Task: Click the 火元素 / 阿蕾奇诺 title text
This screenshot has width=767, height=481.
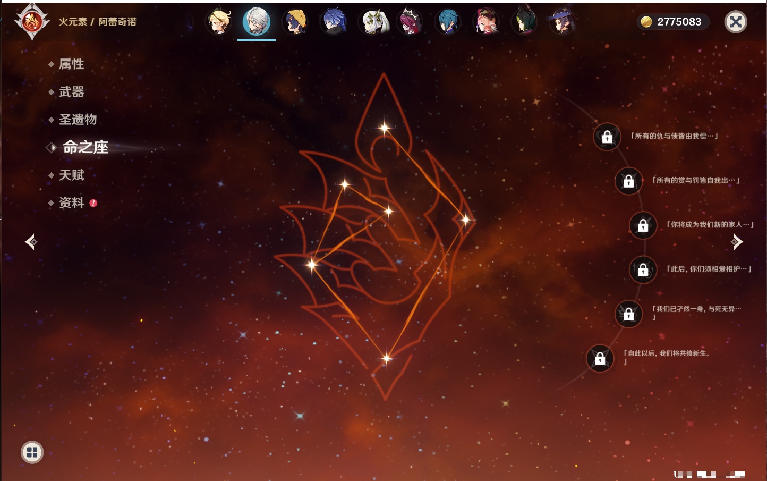Action: 97,22
